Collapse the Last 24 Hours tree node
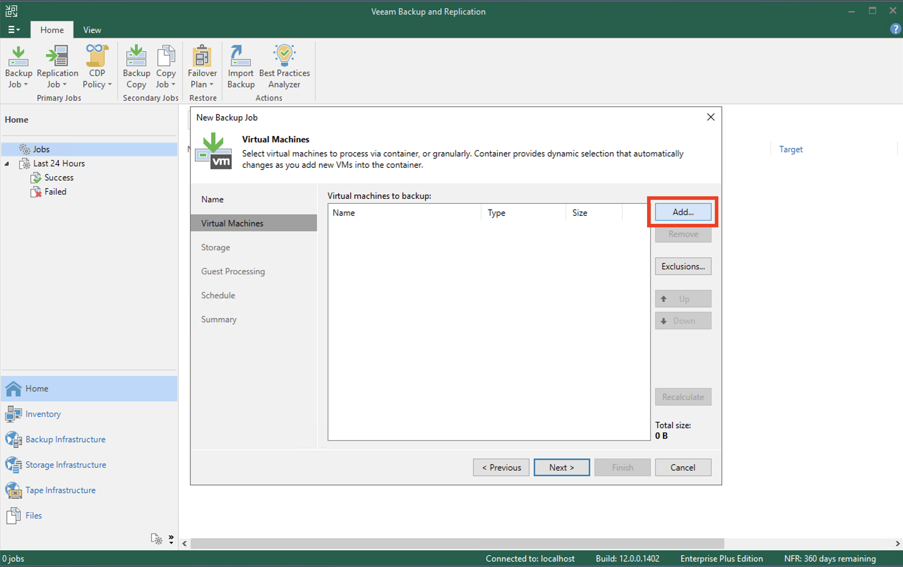This screenshot has width=903, height=567. point(7,164)
